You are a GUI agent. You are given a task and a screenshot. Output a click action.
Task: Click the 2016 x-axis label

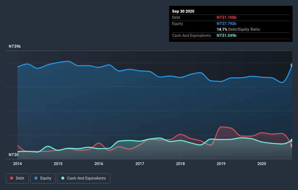(x=99, y=164)
